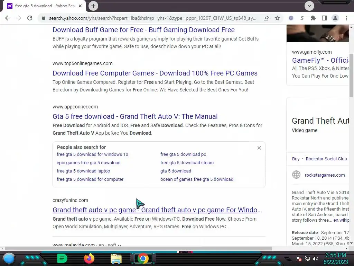Click crazyfuninc.com text
Image resolution: width=354 pixels, height=266 pixels.
(71, 200)
